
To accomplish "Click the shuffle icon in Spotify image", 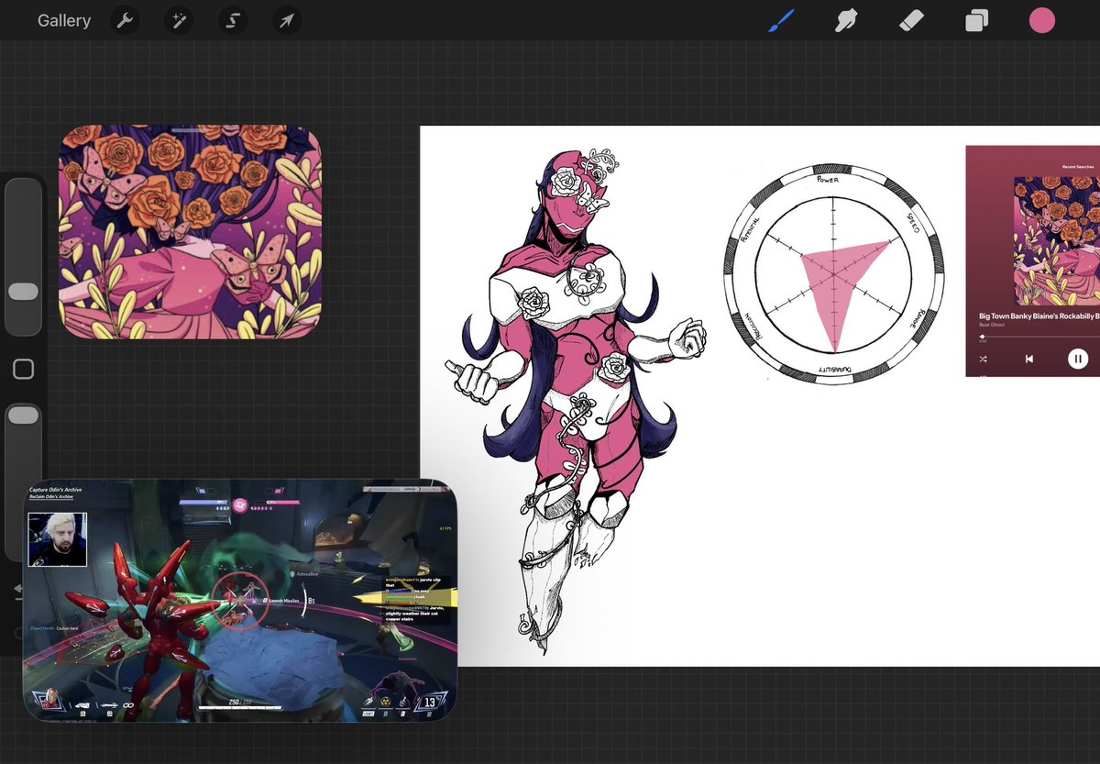I will 983,359.
